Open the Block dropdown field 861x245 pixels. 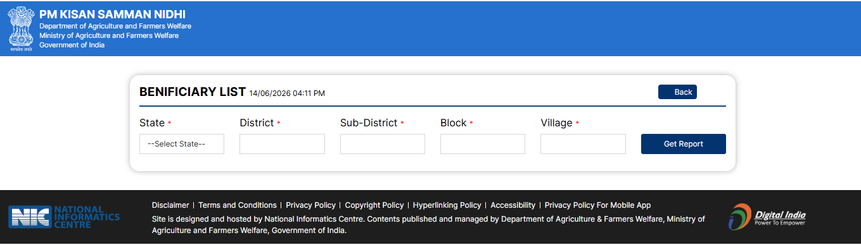tap(483, 144)
